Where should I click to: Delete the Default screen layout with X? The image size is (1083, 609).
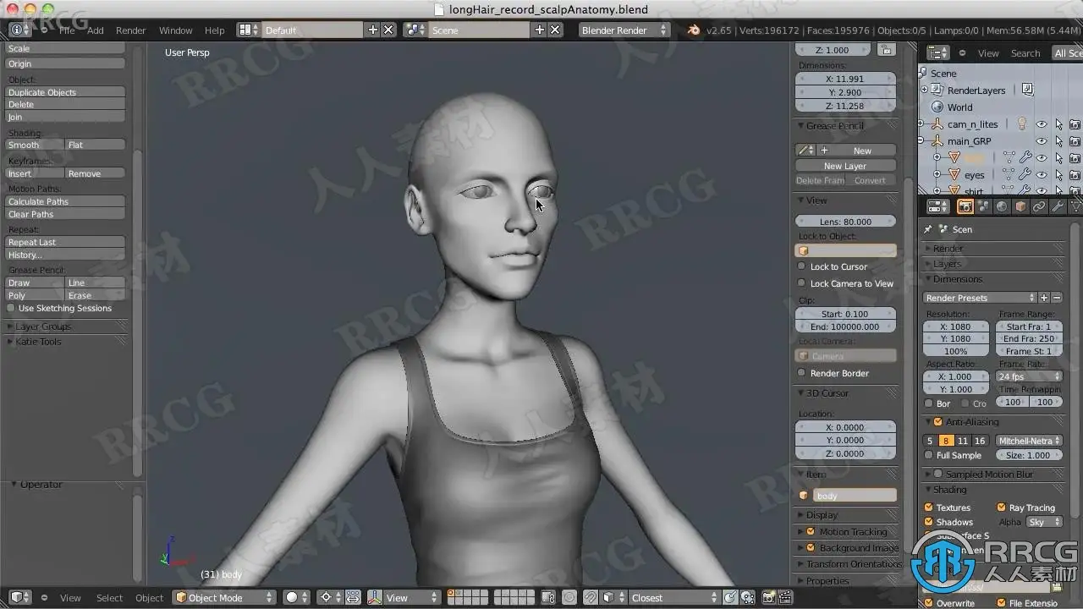(x=388, y=30)
